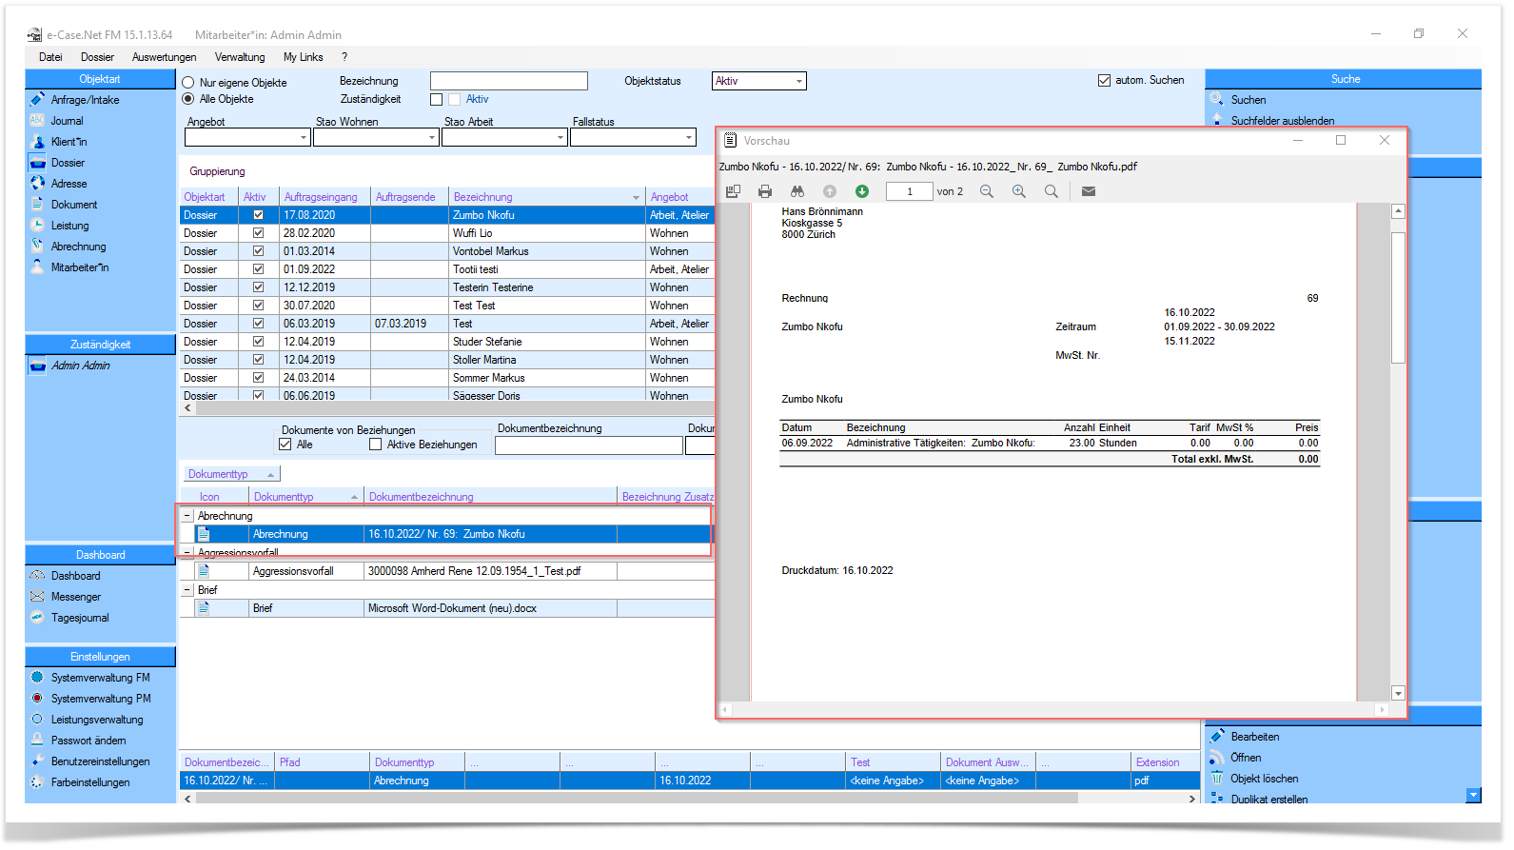The image size is (1514, 850).
Task: Click the binoculars search icon in preview
Action: tap(797, 191)
